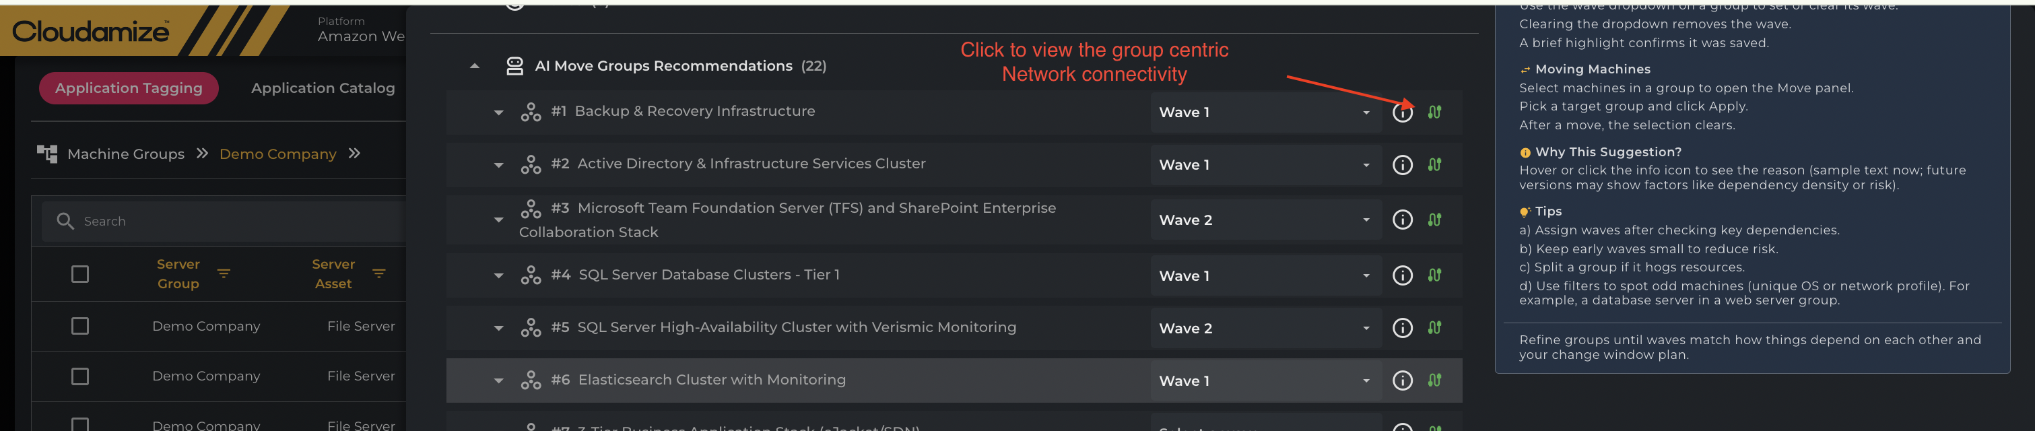Click info icon for SQL Server High-Availability group
Viewport: 2035px width, 431px height.
[x=1402, y=327]
